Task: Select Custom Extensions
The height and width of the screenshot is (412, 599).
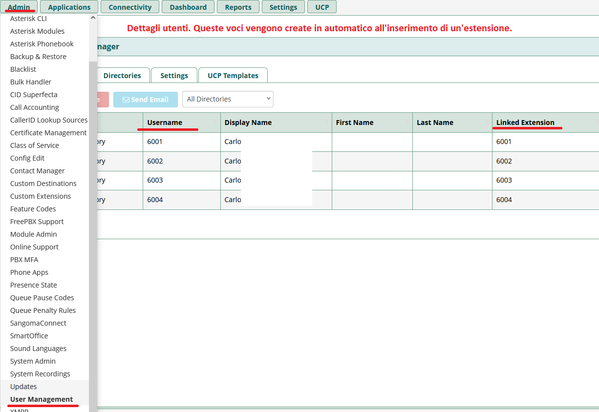Action: (x=41, y=196)
